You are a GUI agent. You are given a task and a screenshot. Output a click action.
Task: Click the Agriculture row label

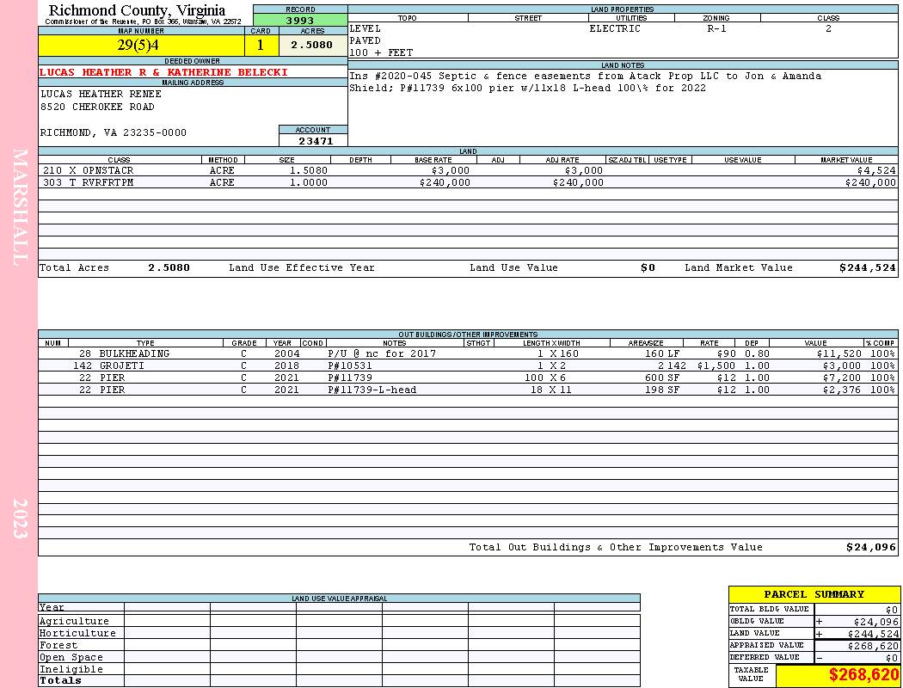coord(74,621)
